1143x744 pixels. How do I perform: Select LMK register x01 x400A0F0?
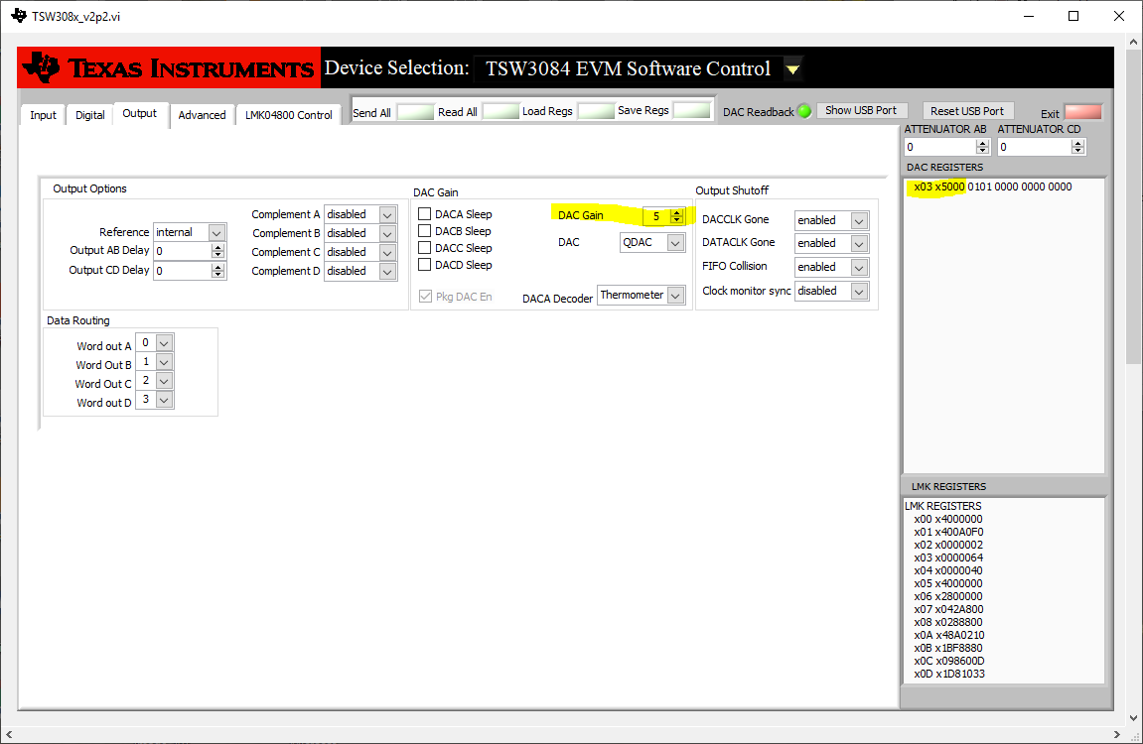tap(948, 532)
